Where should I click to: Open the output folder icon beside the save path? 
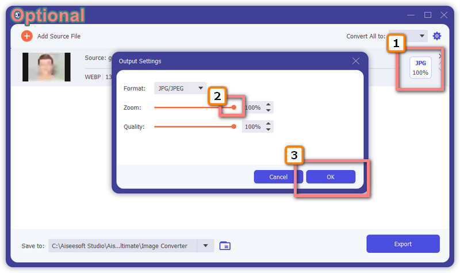click(225, 245)
